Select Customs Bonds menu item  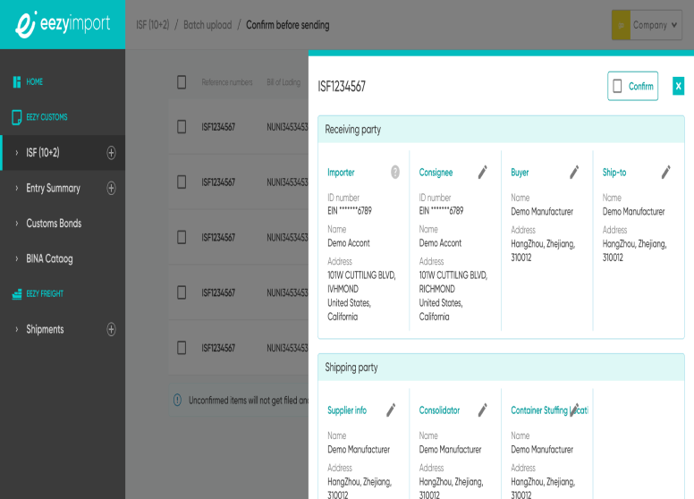[x=54, y=224]
